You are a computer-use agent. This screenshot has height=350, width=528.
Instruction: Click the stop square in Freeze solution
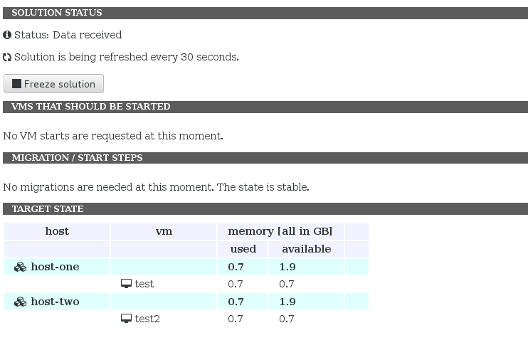[x=16, y=84]
